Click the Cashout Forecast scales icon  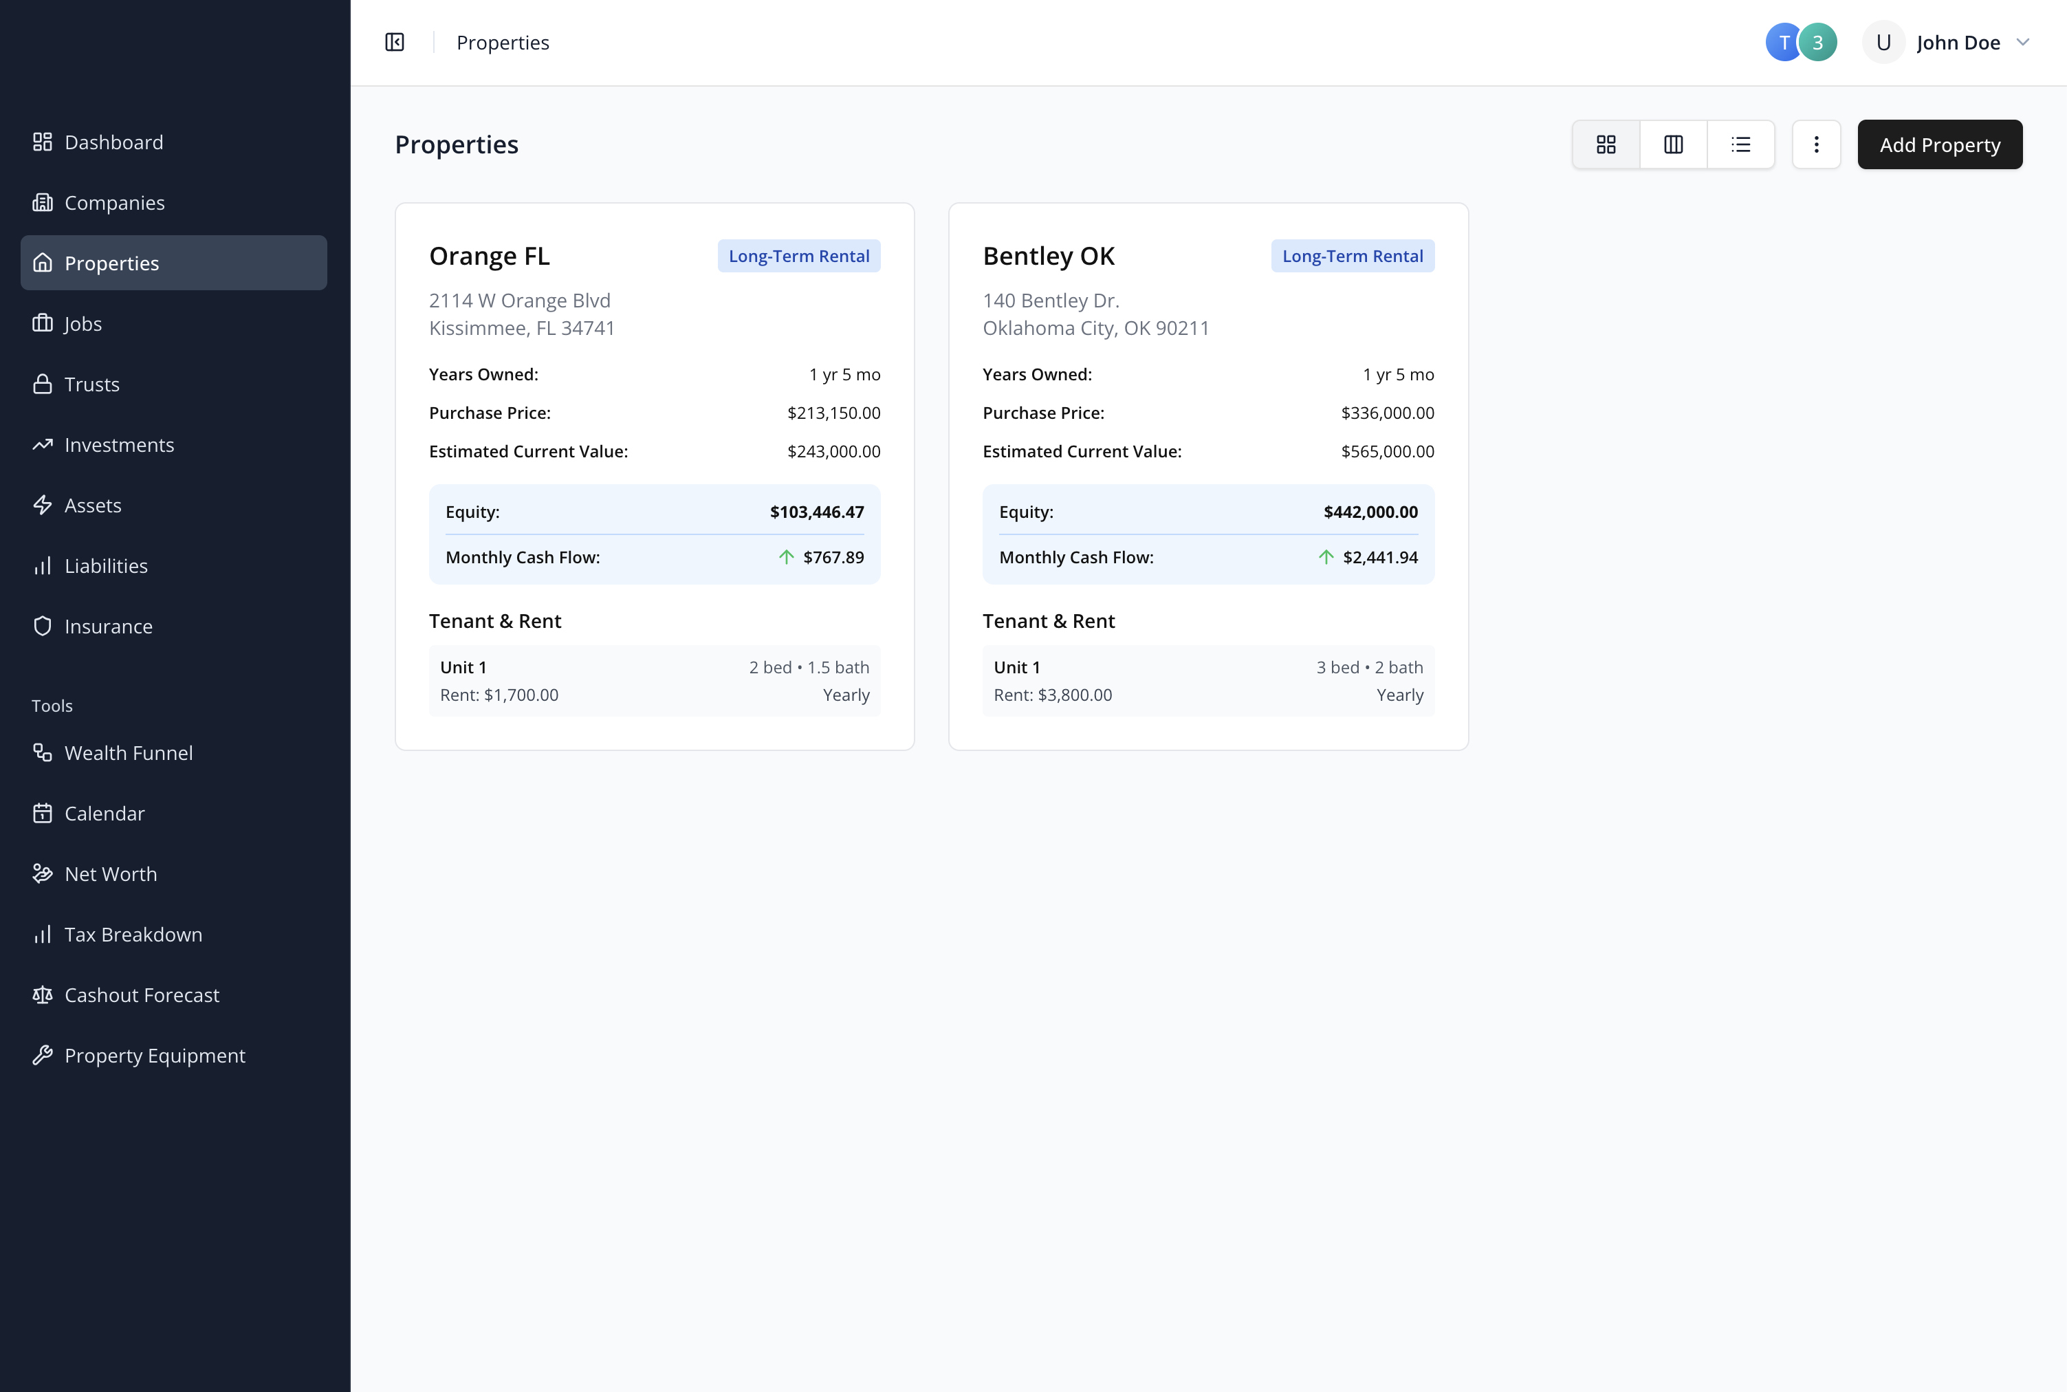[43, 995]
